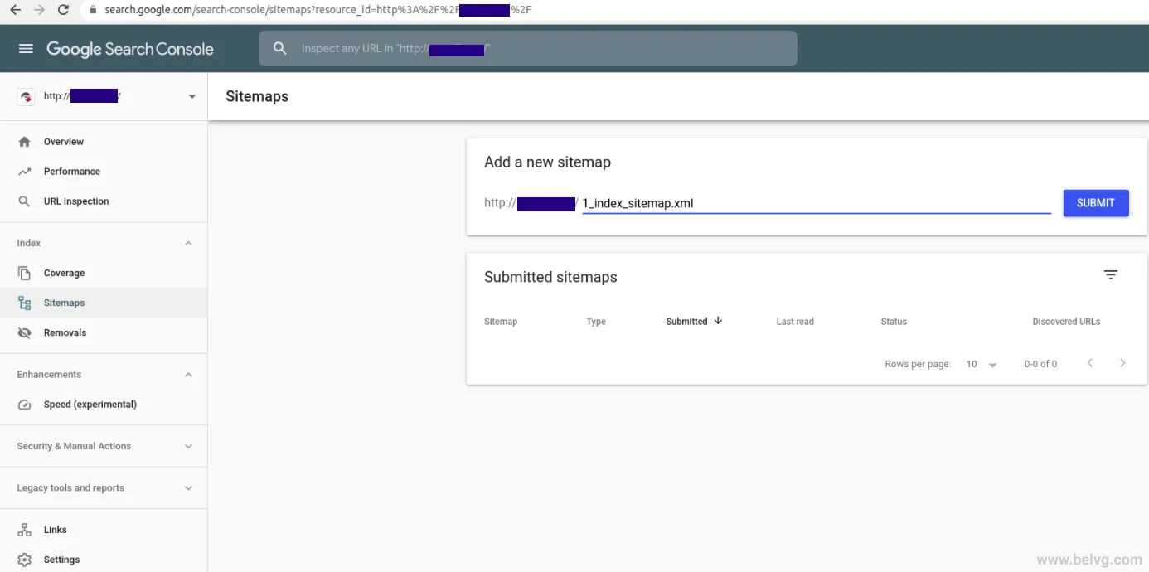Open the hamburger navigation menu

pyautogui.click(x=26, y=49)
